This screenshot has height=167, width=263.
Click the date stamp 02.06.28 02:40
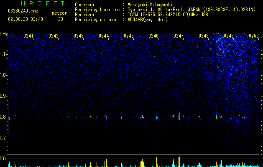tap(26, 19)
